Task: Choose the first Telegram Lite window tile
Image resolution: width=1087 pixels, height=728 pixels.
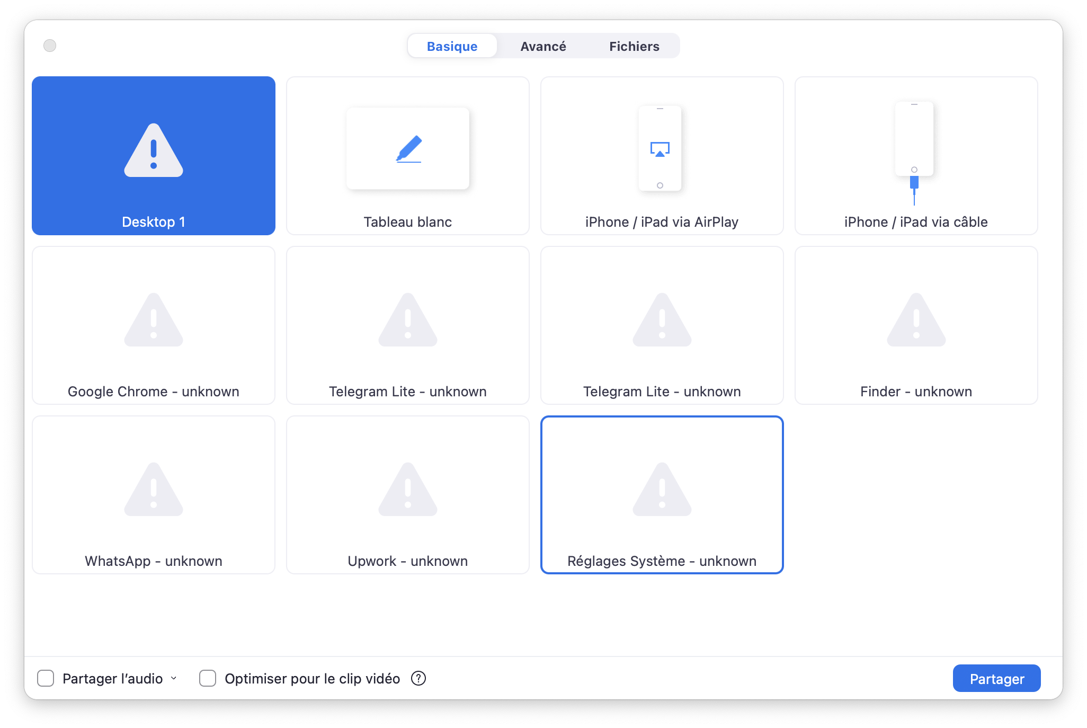Action: pos(407,325)
